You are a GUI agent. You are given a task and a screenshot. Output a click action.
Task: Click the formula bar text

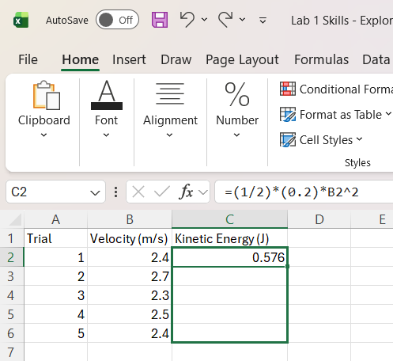tap(291, 192)
